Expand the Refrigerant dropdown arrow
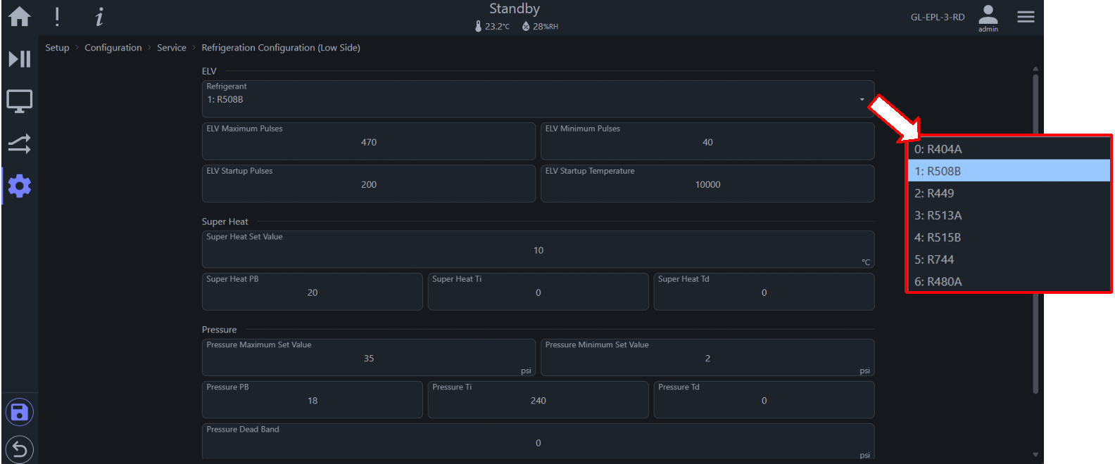 point(862,100)
